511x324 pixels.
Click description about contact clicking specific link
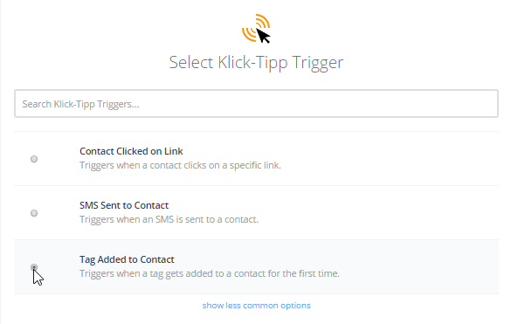[180, 165]
